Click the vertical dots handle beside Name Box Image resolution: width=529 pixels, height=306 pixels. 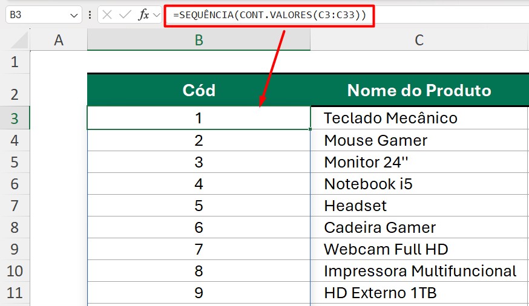pyautogui.click(x=90, y=15)
